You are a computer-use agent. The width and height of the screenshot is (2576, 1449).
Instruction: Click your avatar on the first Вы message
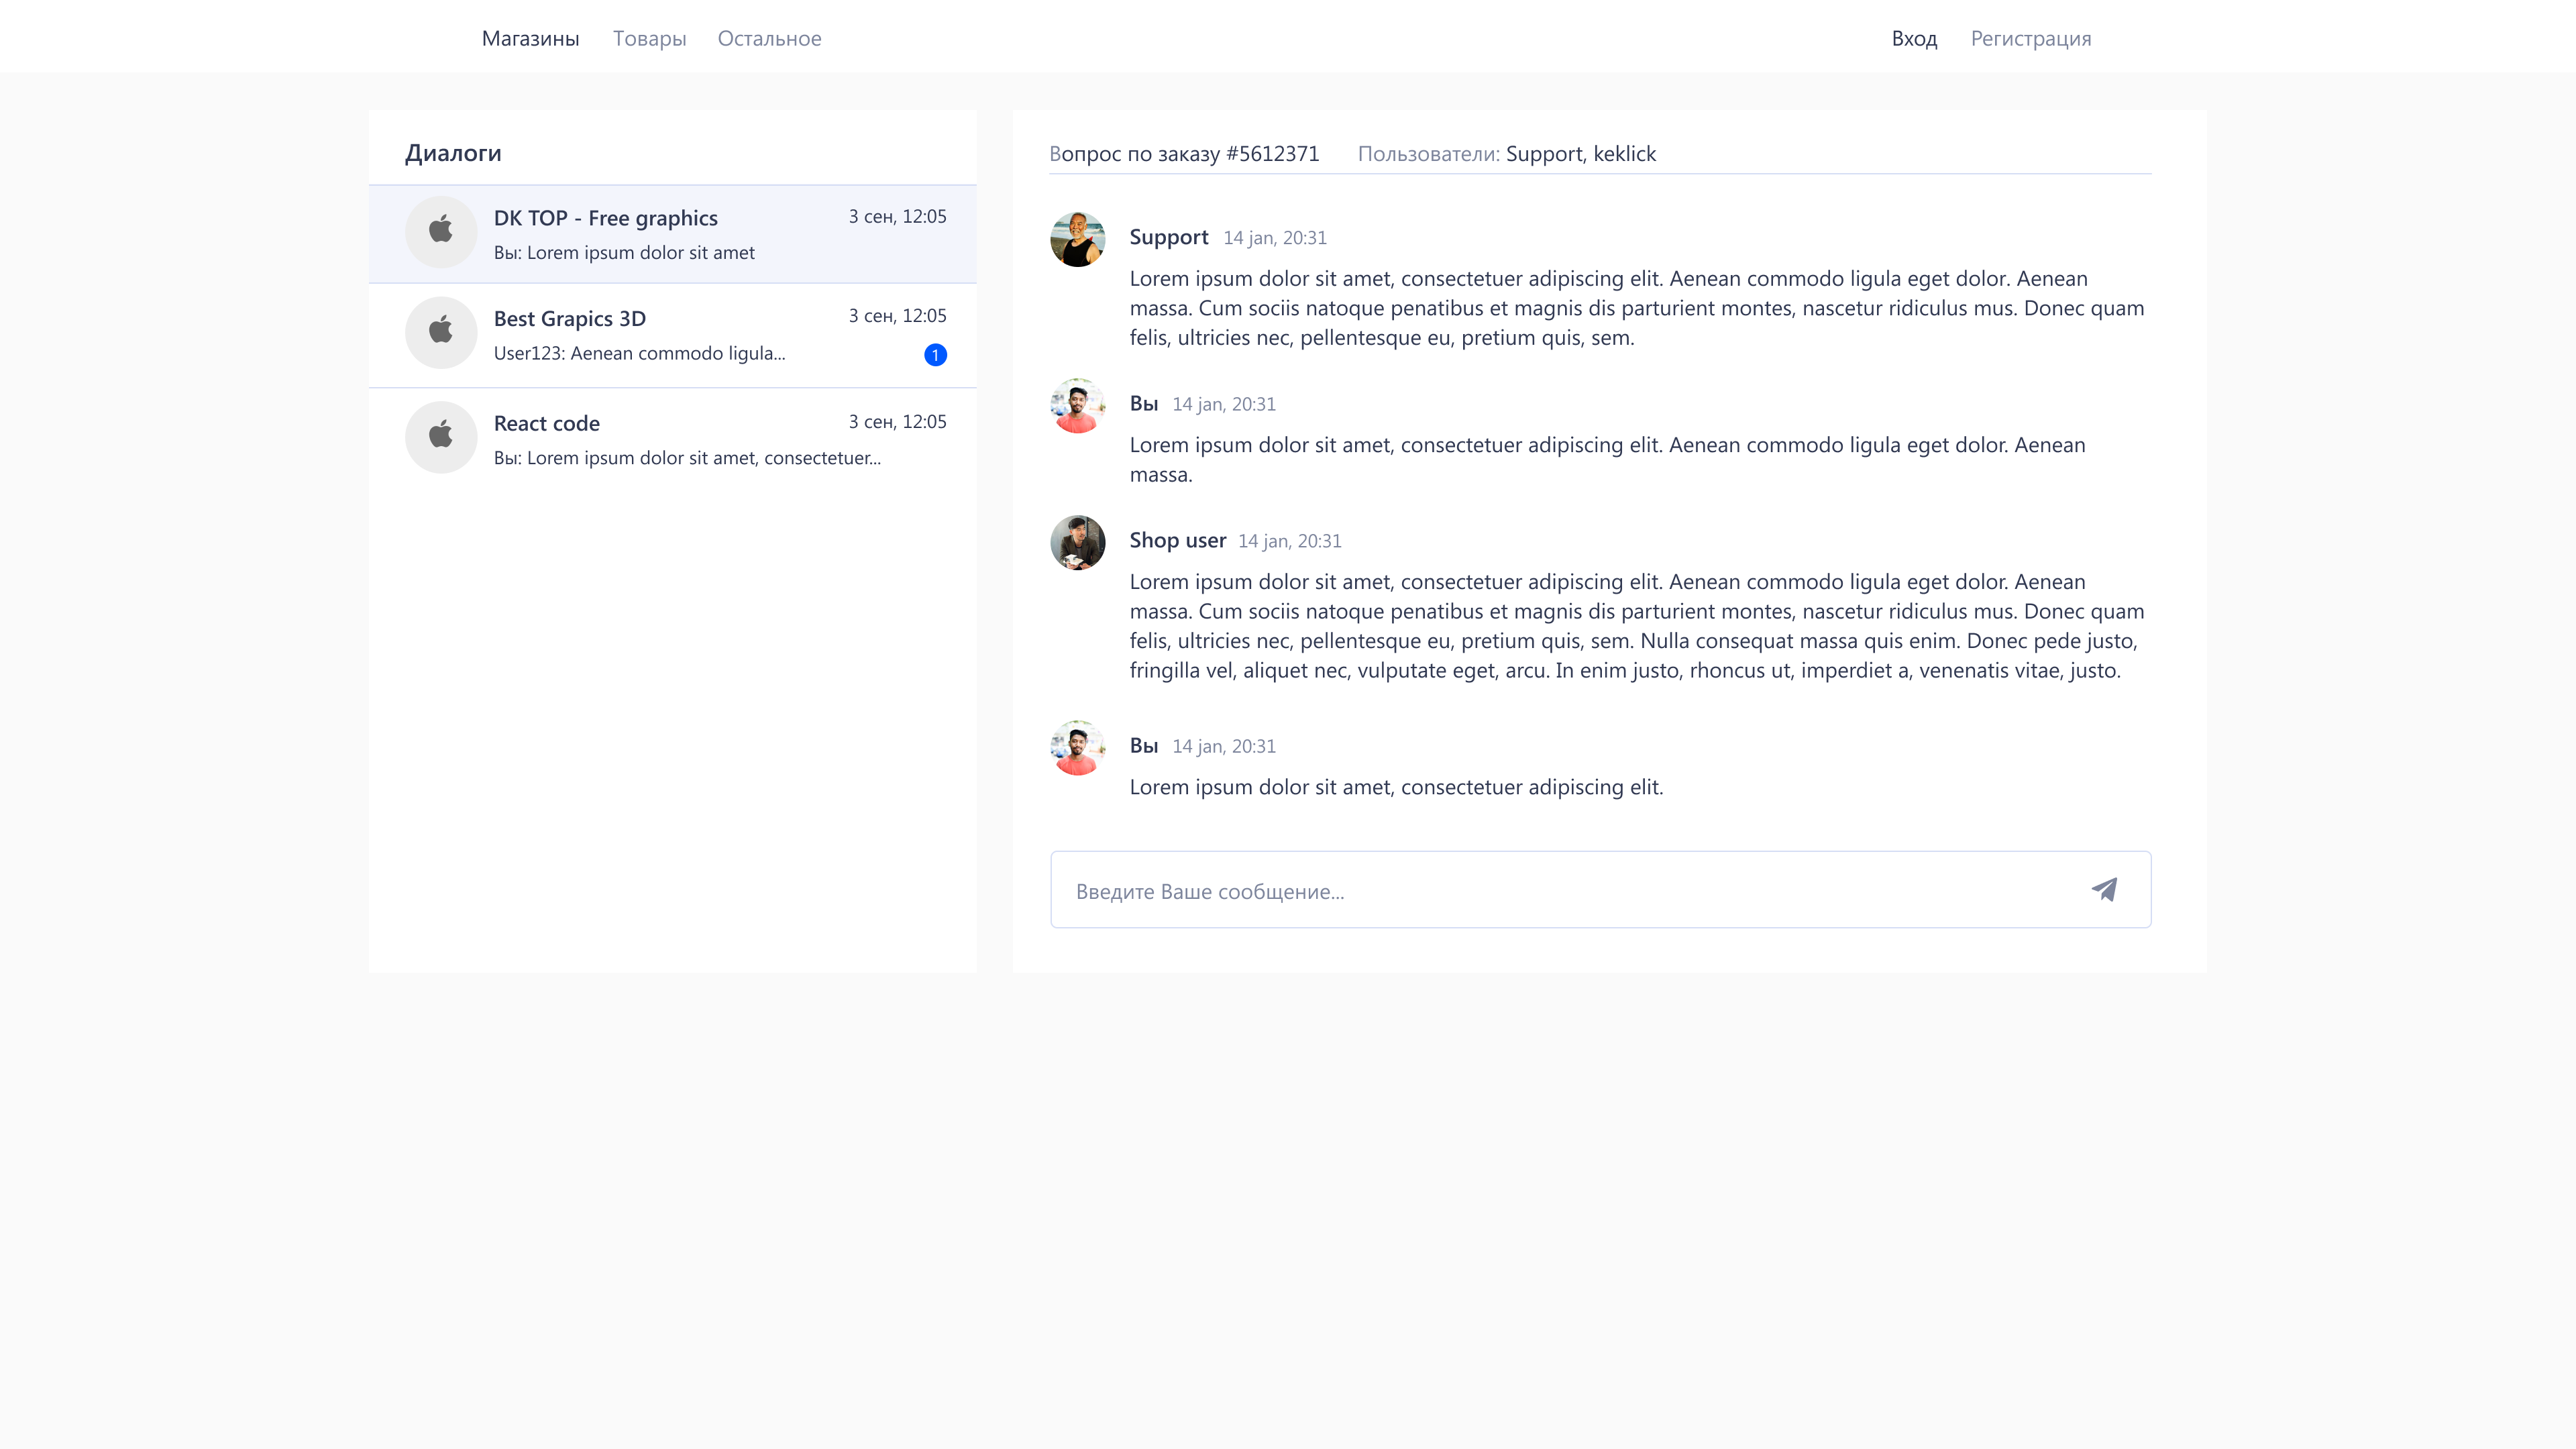coord(1077,405)
